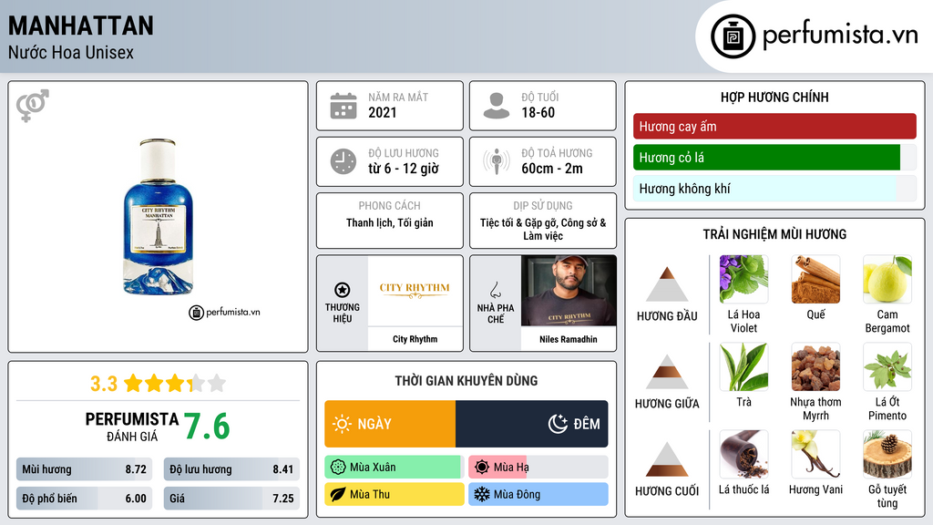The height and width of the screenshot is (525, 933).
Task: Select the Mùa Hạ season bar
Action: 538,468
